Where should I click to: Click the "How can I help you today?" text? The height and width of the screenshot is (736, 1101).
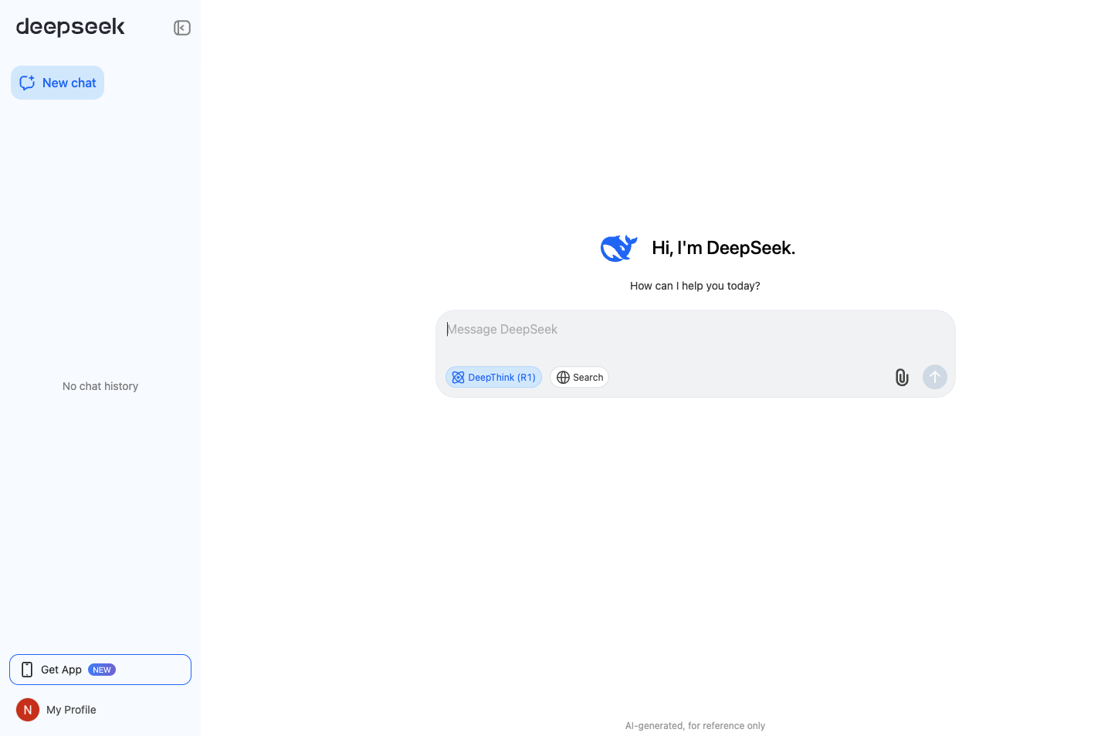(695, 286)
